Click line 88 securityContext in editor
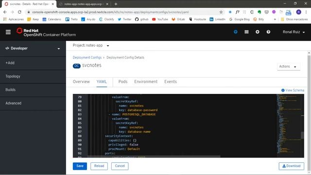This screenshot has height=175, width=311. (x=119, y=136)
